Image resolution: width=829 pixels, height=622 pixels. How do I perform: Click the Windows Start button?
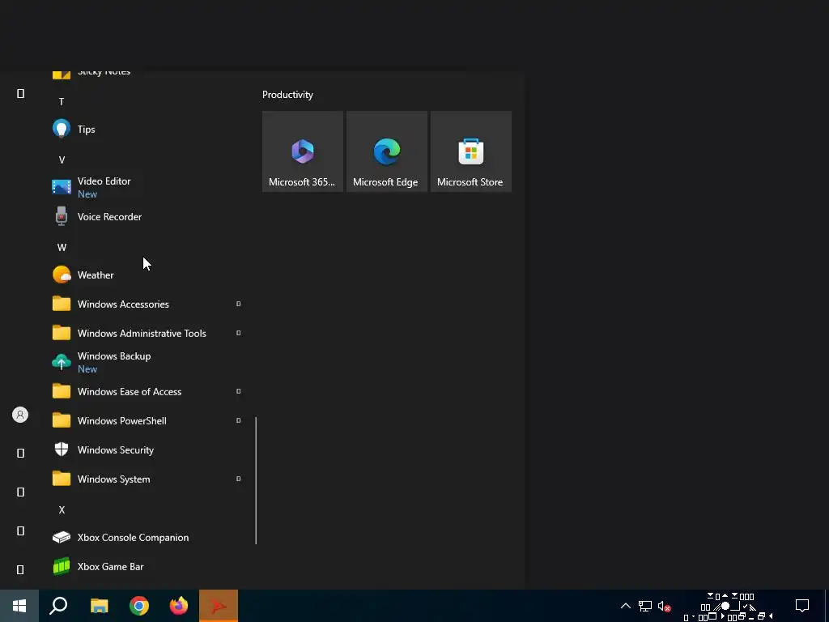coord(19,606)
